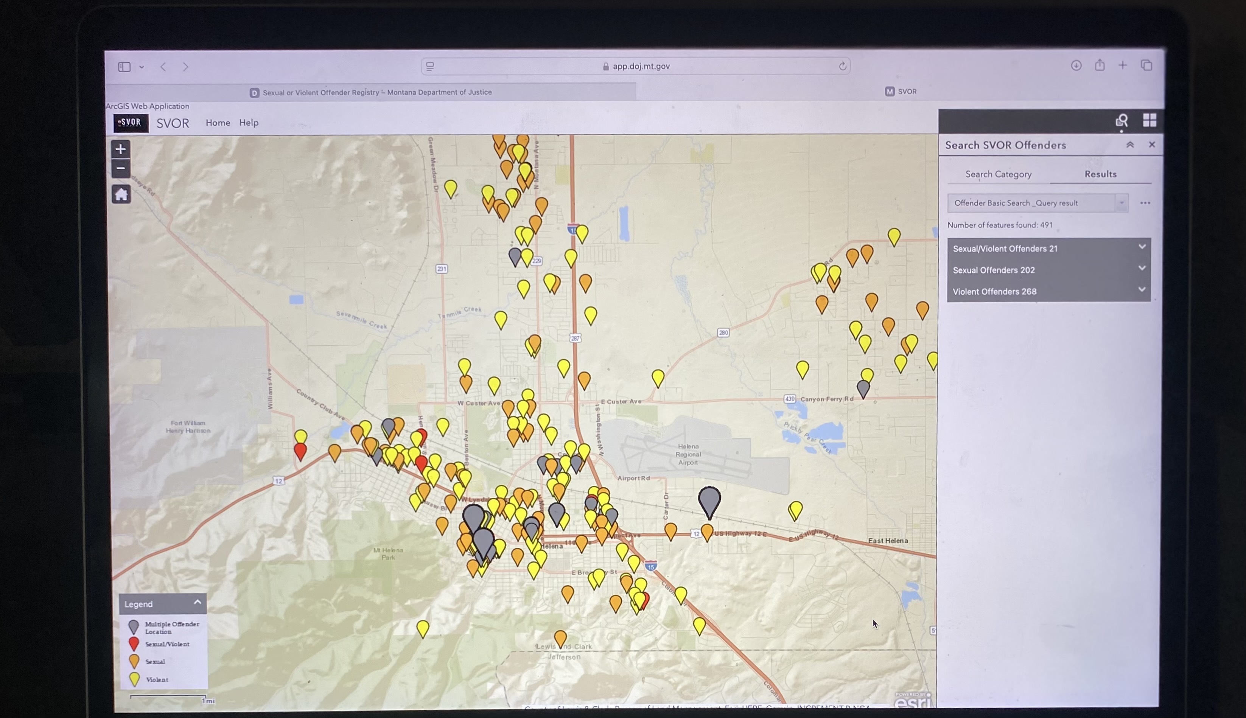Click the Safari share icon

coord(1100,65)
